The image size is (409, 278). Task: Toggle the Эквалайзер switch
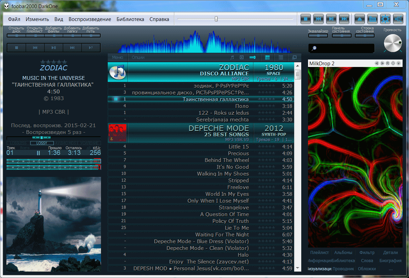[318, 35]
